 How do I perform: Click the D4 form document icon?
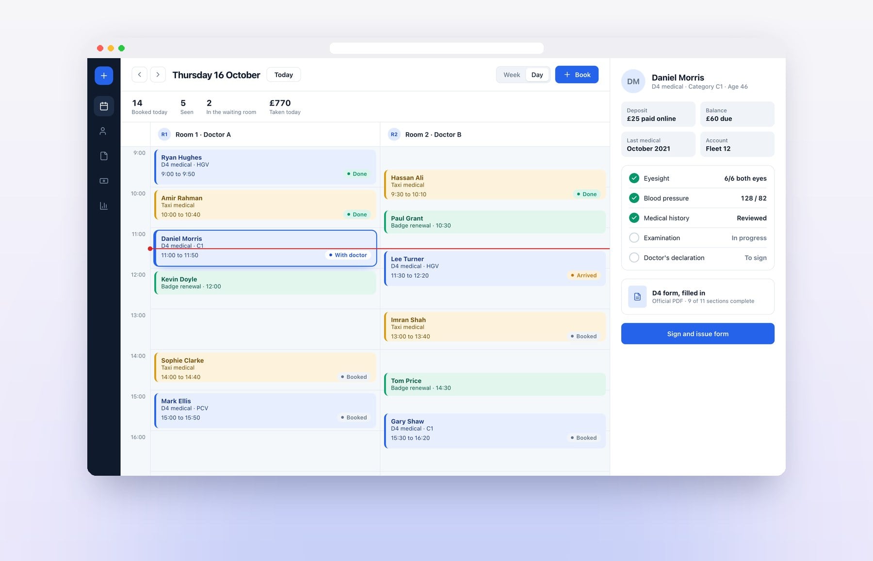(637, 296)
